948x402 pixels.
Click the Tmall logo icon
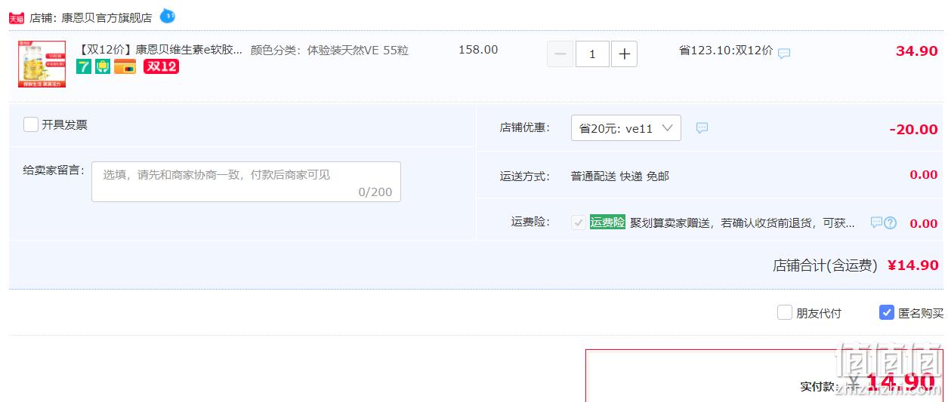click(17, 17)
